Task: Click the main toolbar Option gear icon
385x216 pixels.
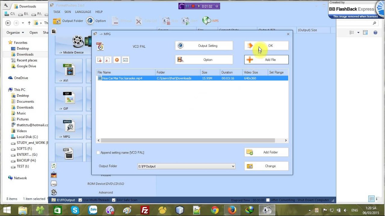Action: pos(90,21)
